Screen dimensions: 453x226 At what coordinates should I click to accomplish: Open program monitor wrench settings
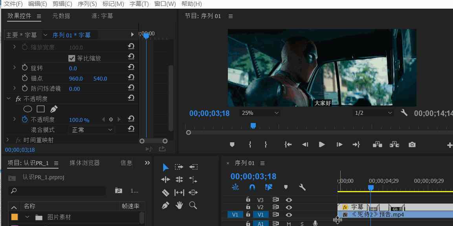pos(404,112)
